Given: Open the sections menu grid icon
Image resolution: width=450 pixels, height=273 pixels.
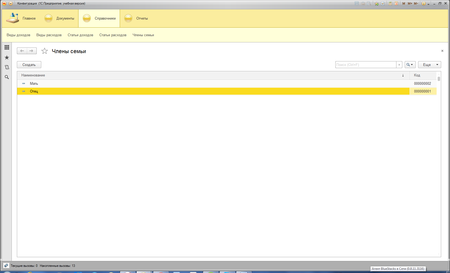Looking at the screenshot, I should 7,47.
